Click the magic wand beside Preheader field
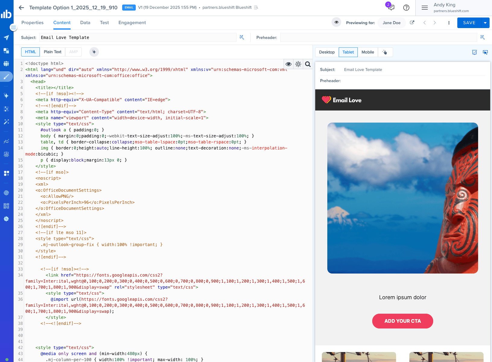Screen dimensions: 492x362 (x=482, y=37)
